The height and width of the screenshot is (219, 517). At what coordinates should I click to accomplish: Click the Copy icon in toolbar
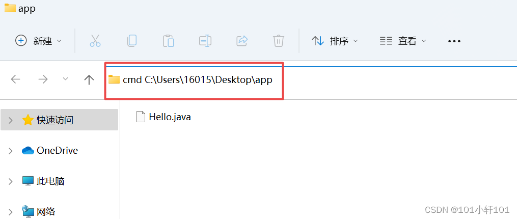coord(132,41)
